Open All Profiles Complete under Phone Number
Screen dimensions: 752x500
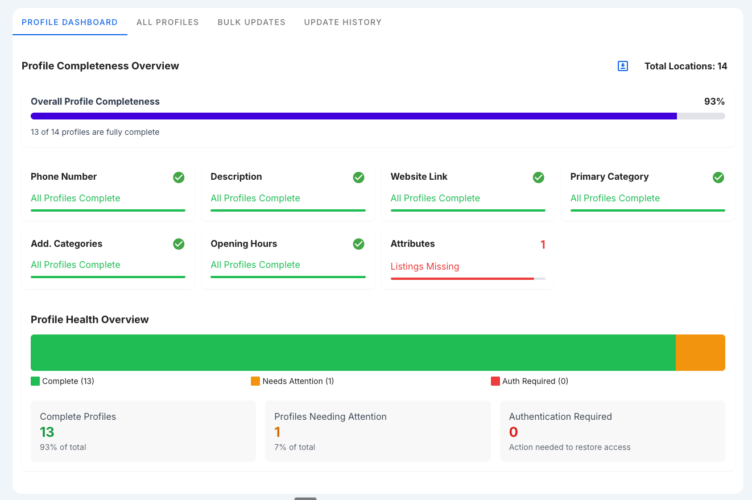(x=76, y=198)
